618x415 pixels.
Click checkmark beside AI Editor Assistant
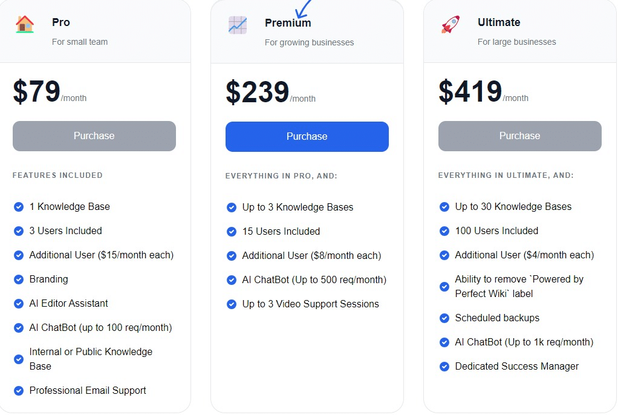click(x=19, y=304)
